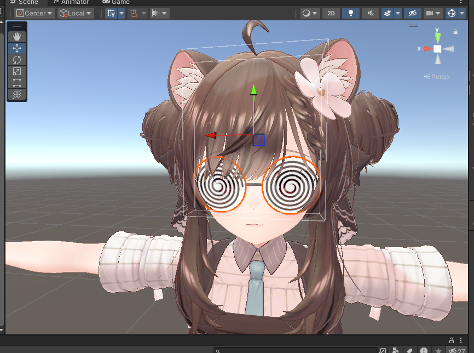Switch to the Scene tab
474x353 pixels.
point(24,2)
